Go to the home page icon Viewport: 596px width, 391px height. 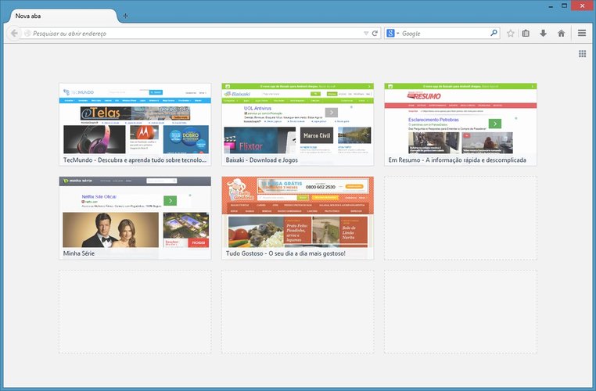tap(561, 34)
